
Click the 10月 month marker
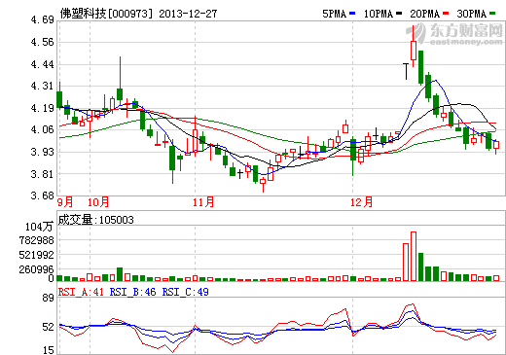98,202
